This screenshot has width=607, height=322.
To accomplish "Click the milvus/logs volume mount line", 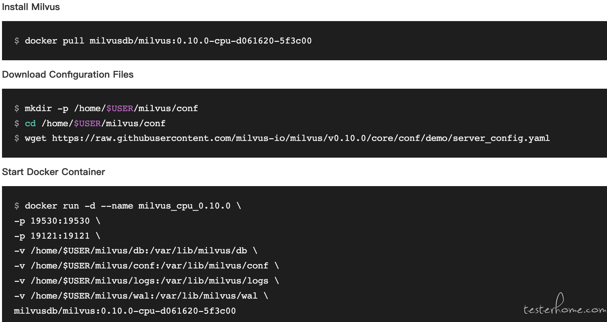I will [x=146, y=281].
